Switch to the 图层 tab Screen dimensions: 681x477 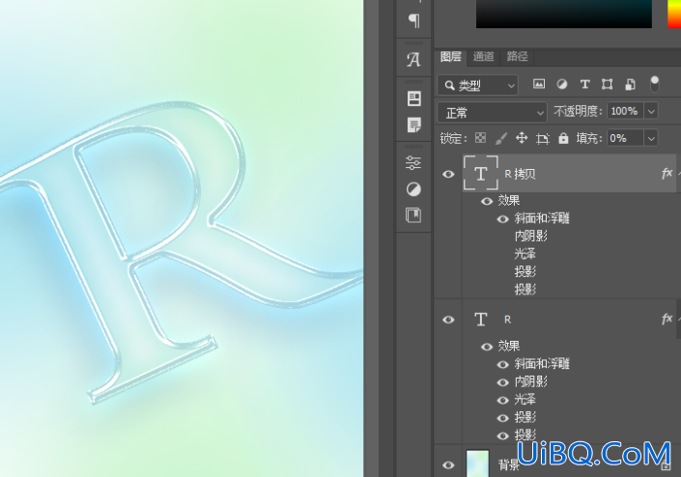click(x=450, y=56)
